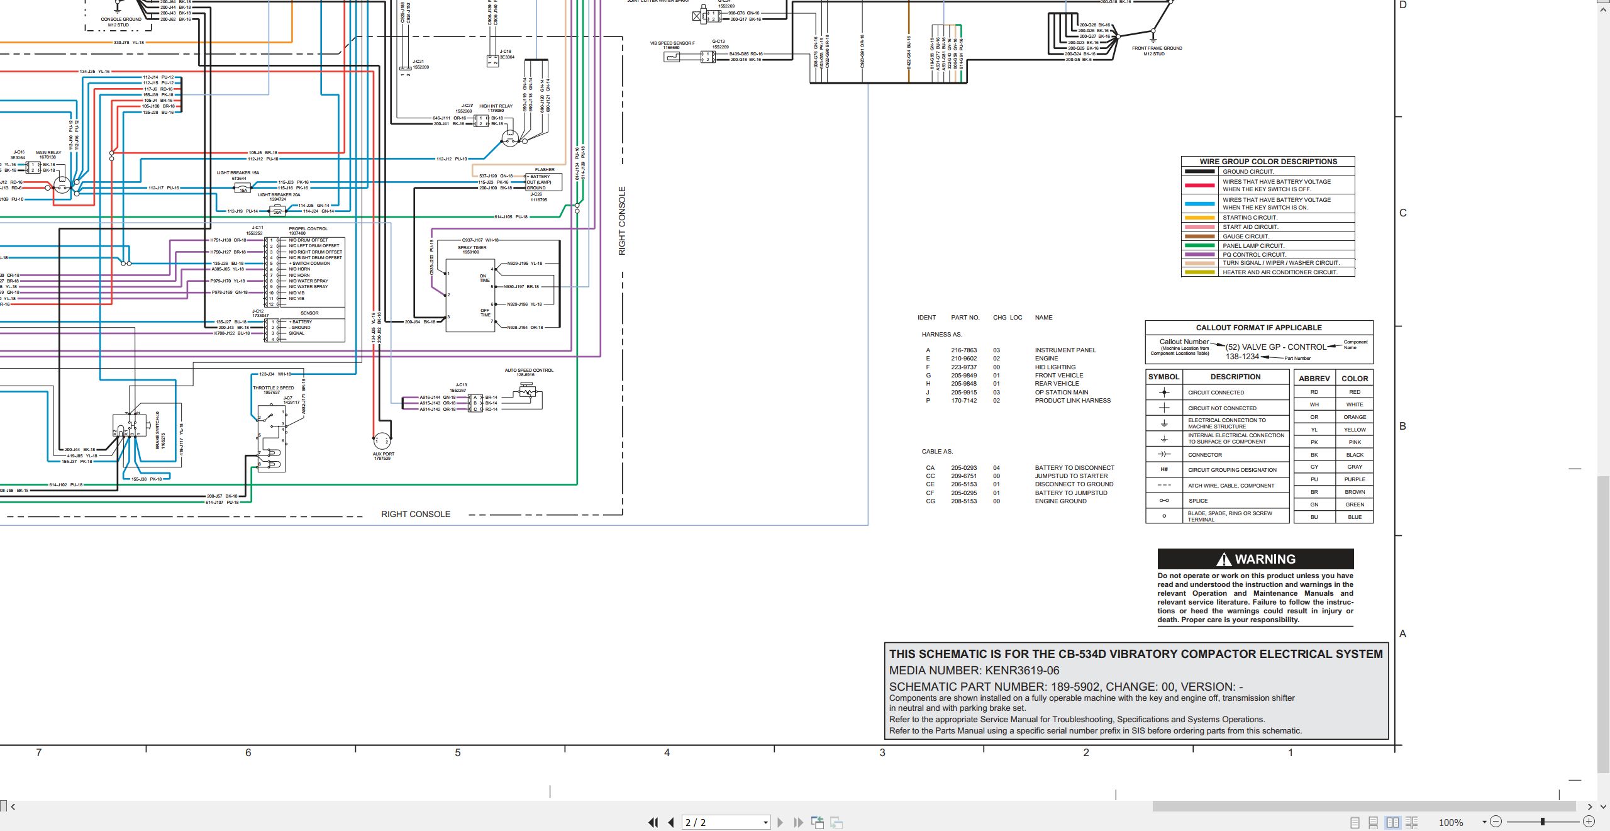The width and height of the screenshot is (1610, 831).
Task: Click the PROPEL CONTROL component label
Action: coord(308,229)
